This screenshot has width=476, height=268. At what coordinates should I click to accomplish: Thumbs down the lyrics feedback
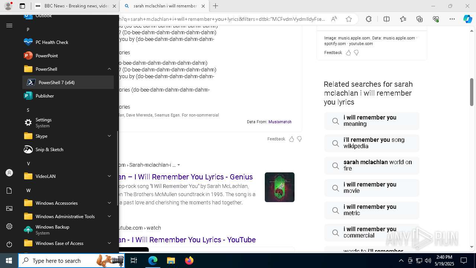[x=299, y=139]
